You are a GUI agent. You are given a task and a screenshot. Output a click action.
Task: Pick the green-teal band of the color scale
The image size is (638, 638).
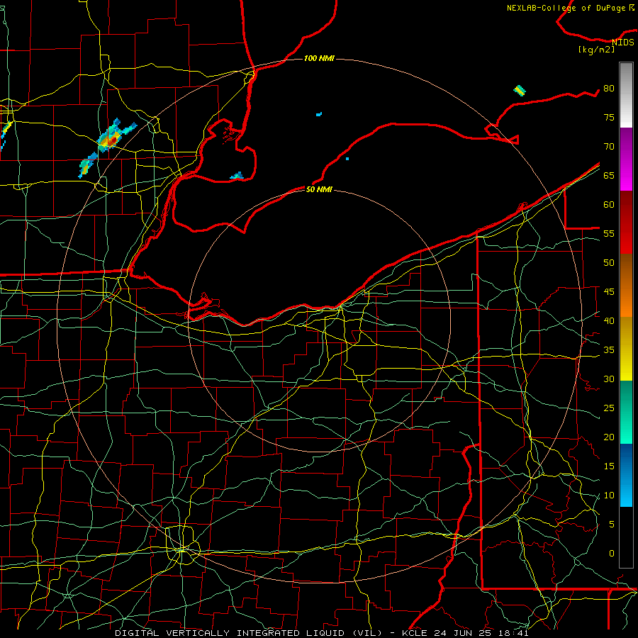click(x=626, y=412)
